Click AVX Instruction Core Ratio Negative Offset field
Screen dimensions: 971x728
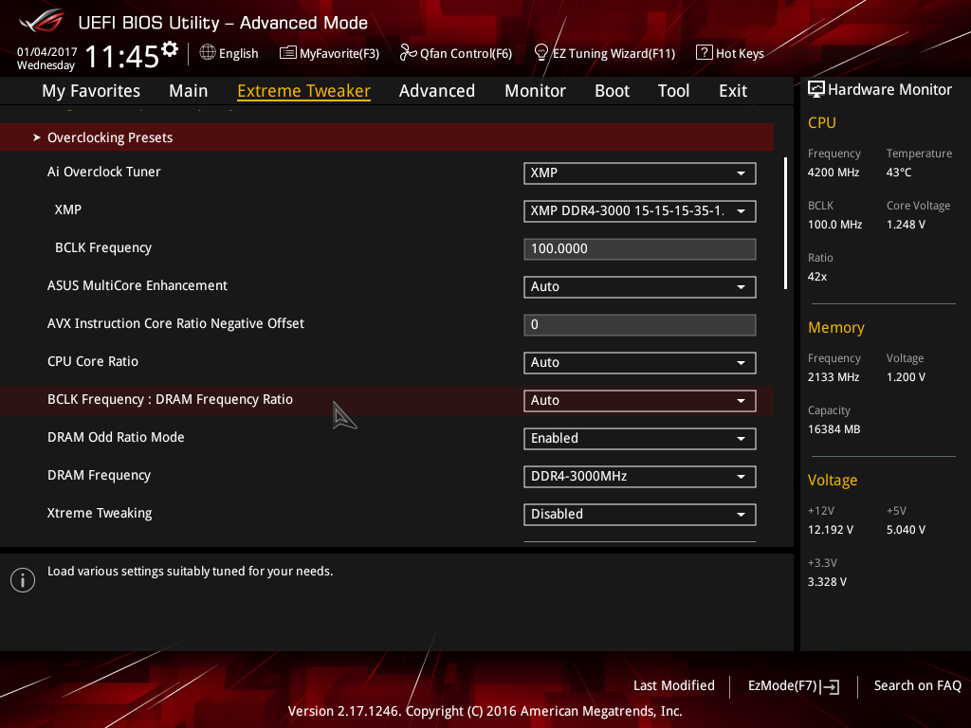coord(640,324)
